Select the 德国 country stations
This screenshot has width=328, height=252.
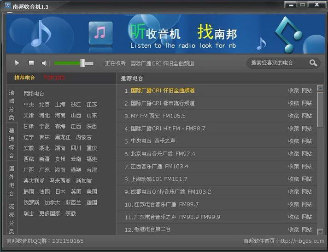[92, 202]
